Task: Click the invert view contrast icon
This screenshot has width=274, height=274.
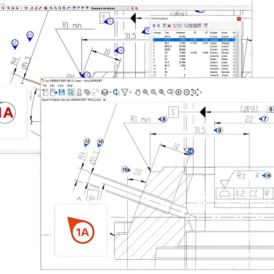Action: [116, 92]
